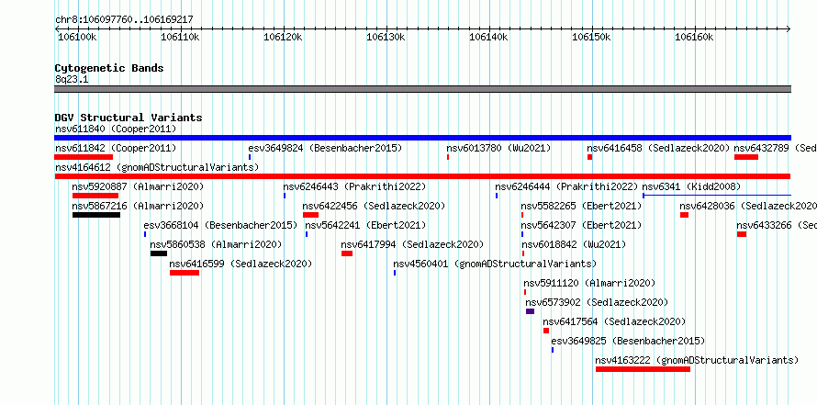This screenshot has height=405, width=817.
Task: Click nsv6246444 (Prakrithi2022) label
Action: click(x=566, y=186)
